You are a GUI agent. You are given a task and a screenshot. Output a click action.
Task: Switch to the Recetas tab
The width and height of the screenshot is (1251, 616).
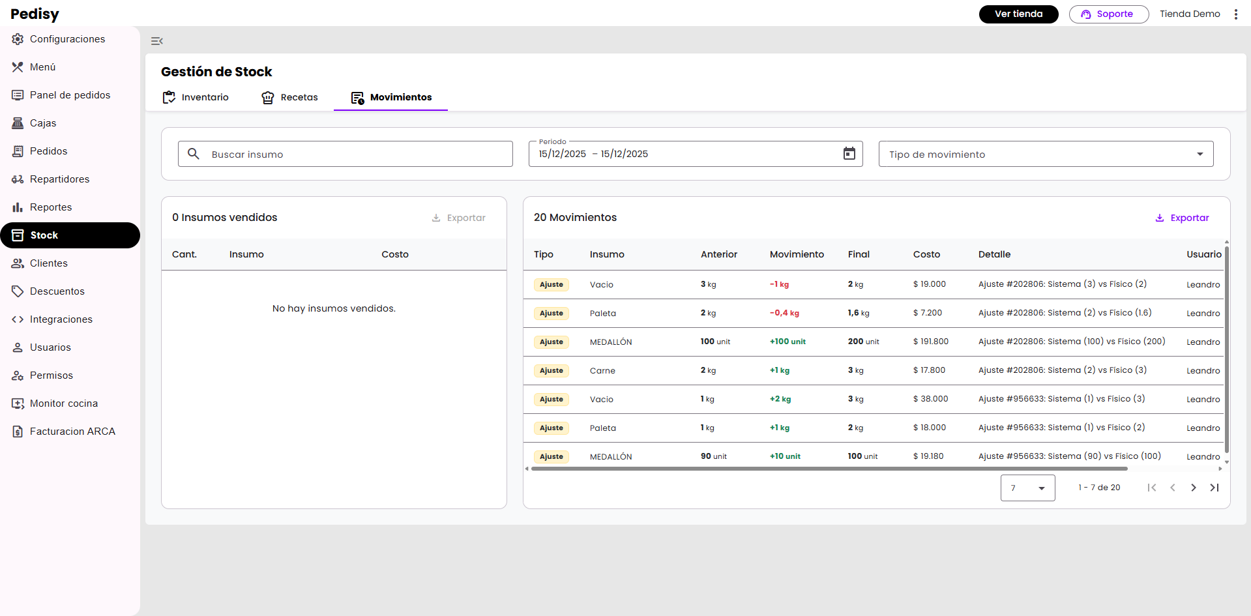289,97
